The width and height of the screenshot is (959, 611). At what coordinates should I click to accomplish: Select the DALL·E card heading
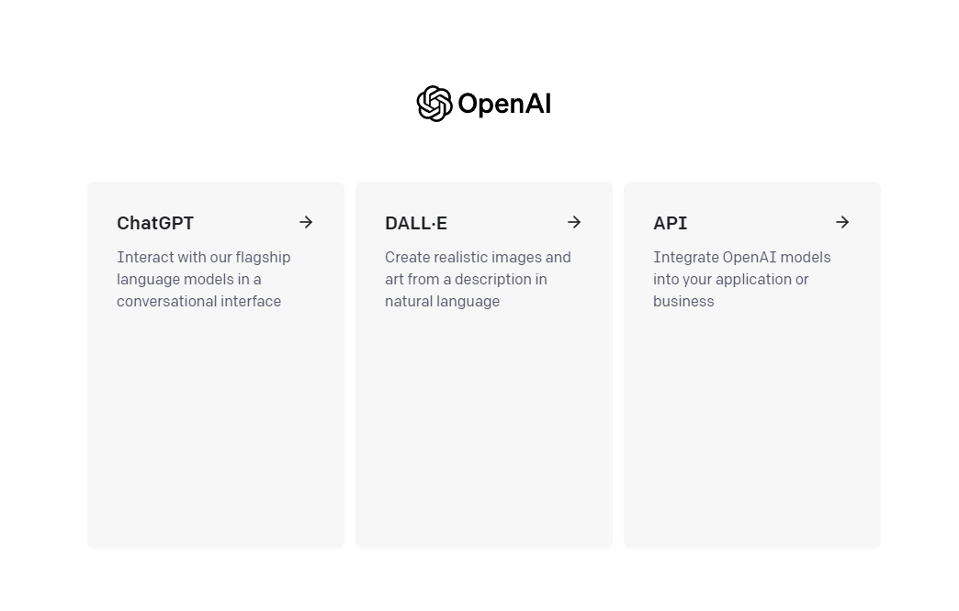[x=416, y=223]
